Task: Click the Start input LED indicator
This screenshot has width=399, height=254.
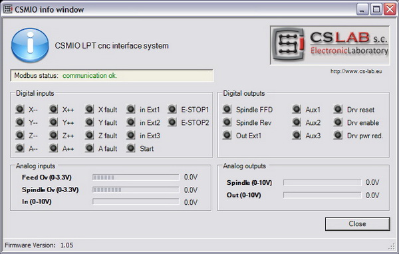Action: (x=131, y=148)
